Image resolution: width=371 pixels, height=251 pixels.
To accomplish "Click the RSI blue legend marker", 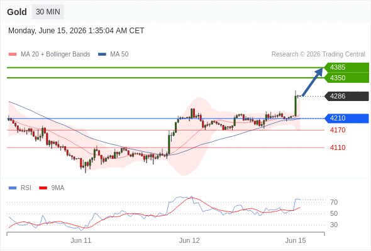I will point(13,188).
